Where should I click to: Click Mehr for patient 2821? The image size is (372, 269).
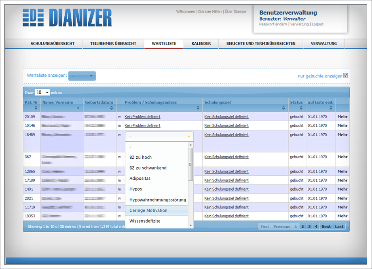pos(342,198)
